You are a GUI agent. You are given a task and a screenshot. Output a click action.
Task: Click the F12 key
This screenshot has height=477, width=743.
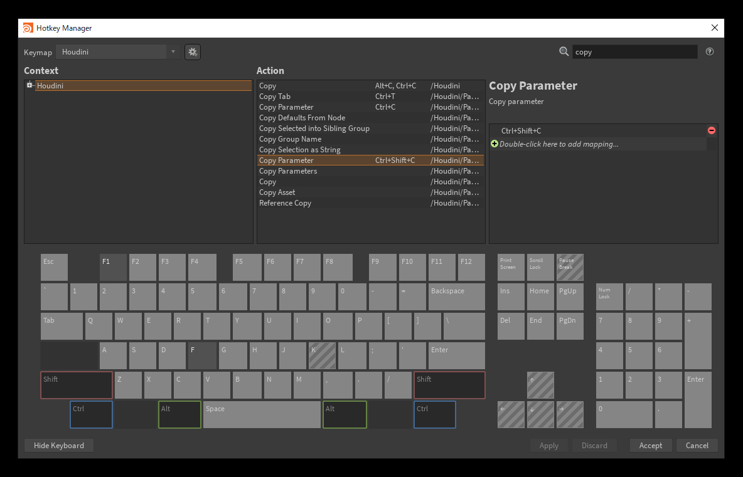pyautogui.click(x=471, y=268)
